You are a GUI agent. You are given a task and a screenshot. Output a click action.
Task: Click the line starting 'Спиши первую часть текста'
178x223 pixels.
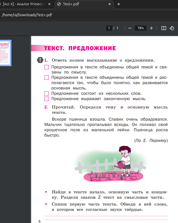[x=110, y=204]
